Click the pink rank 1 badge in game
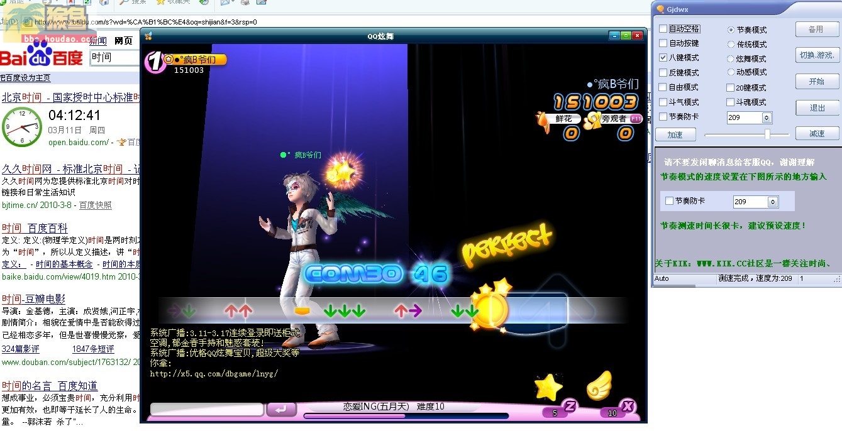Image resolution: width=842 pixels, height=431 pixels. point(155,62)
